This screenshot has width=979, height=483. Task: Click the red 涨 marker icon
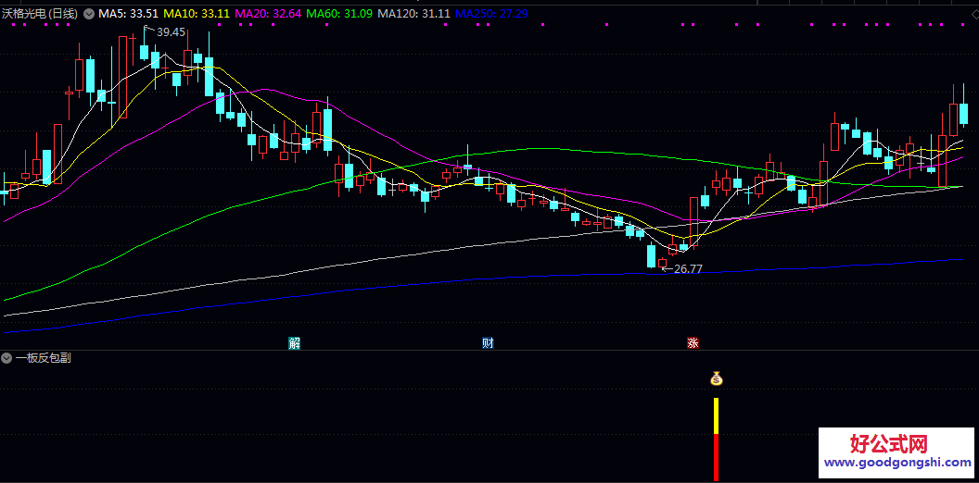tap(693, 343)
